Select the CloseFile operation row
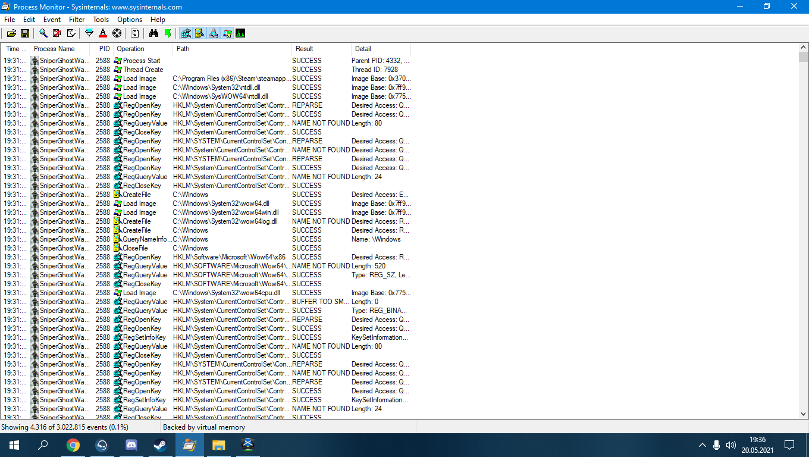809x457 pixels. point(206,248)
